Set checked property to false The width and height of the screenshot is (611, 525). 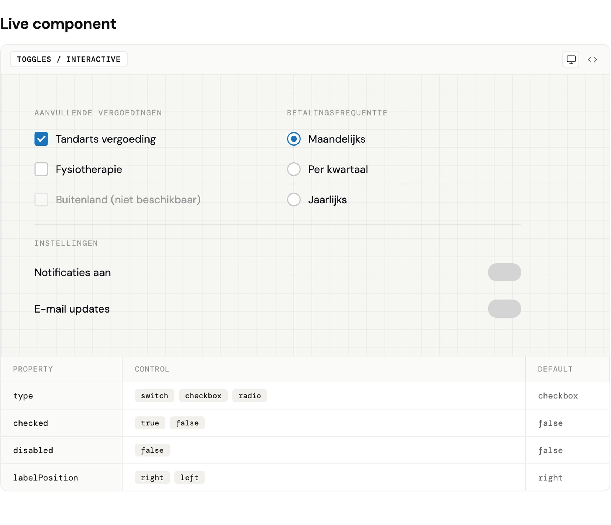pos(187,423)
